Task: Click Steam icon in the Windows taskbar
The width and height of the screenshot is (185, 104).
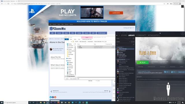Action: (x=48, y=103)
